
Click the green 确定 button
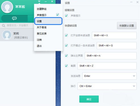[89, 99]
